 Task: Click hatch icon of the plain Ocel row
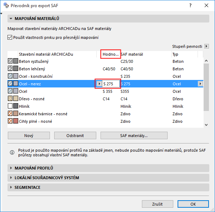10,91
